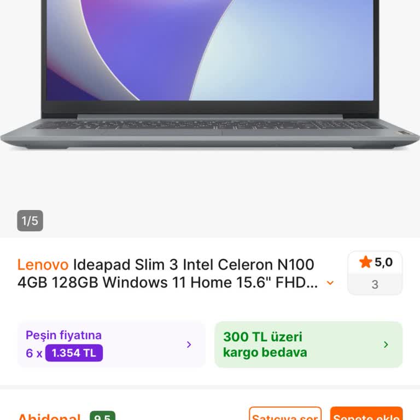Click the 5,0 rating score text

[383, 262]
